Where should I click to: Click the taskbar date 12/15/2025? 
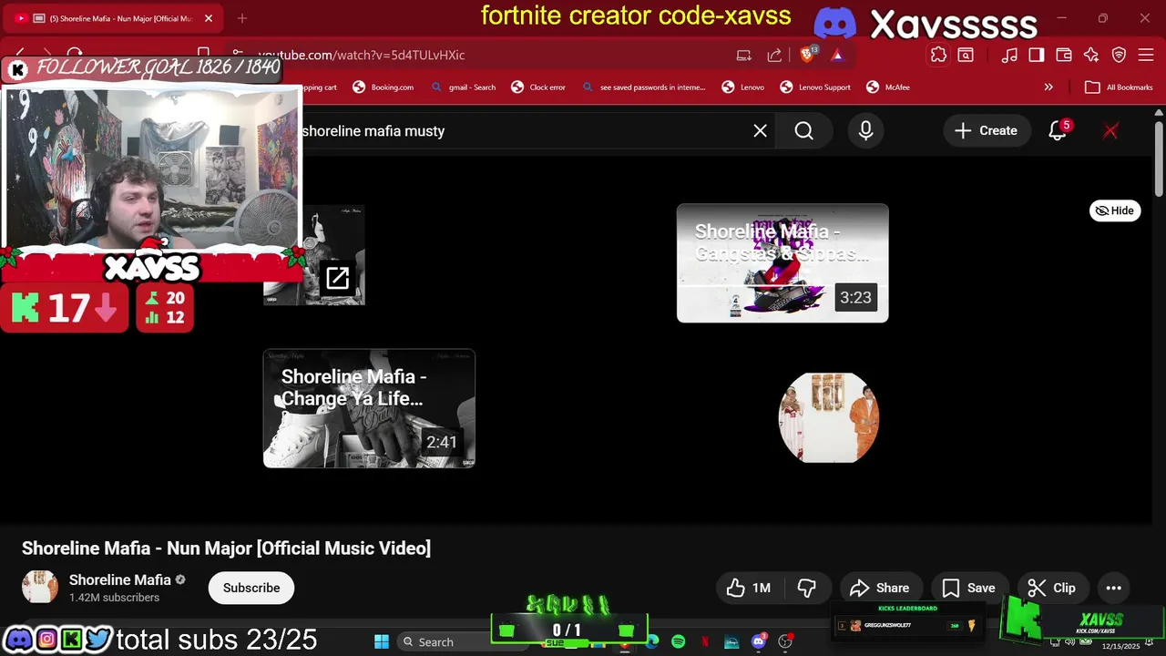1120,646
